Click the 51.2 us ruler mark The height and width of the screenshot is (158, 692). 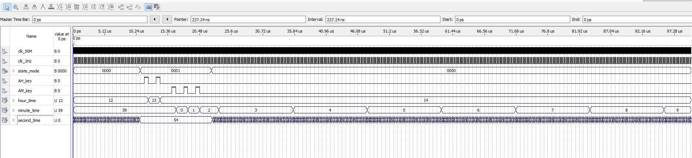tap(389, 31)
